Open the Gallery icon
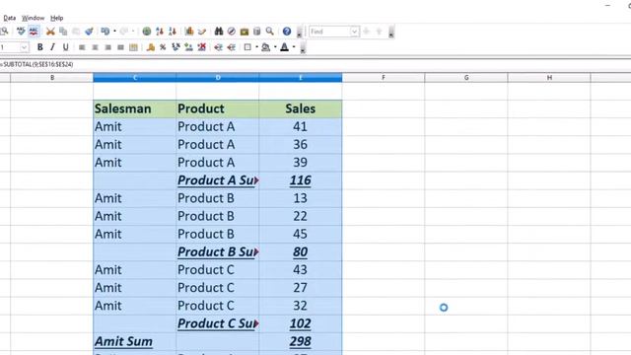Viewport: 631px width, 355px height. [x=245, y=31]
